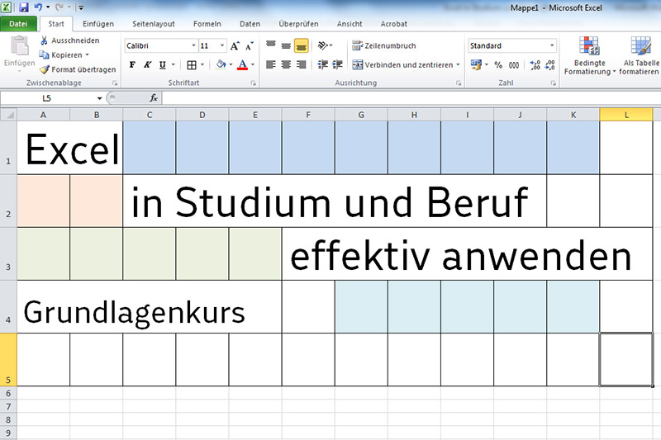Viewport: 661px width, 440px height.
Task: Switch to Einfügen ribbon tab
Action: click(x=98, y=24)
